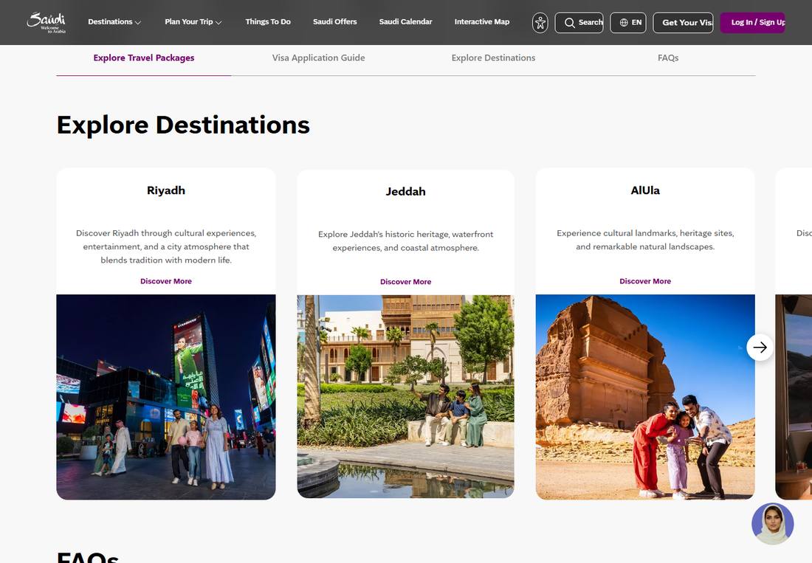
Task: Click Discover More under AlUla
Action: (x=645, y=281)
